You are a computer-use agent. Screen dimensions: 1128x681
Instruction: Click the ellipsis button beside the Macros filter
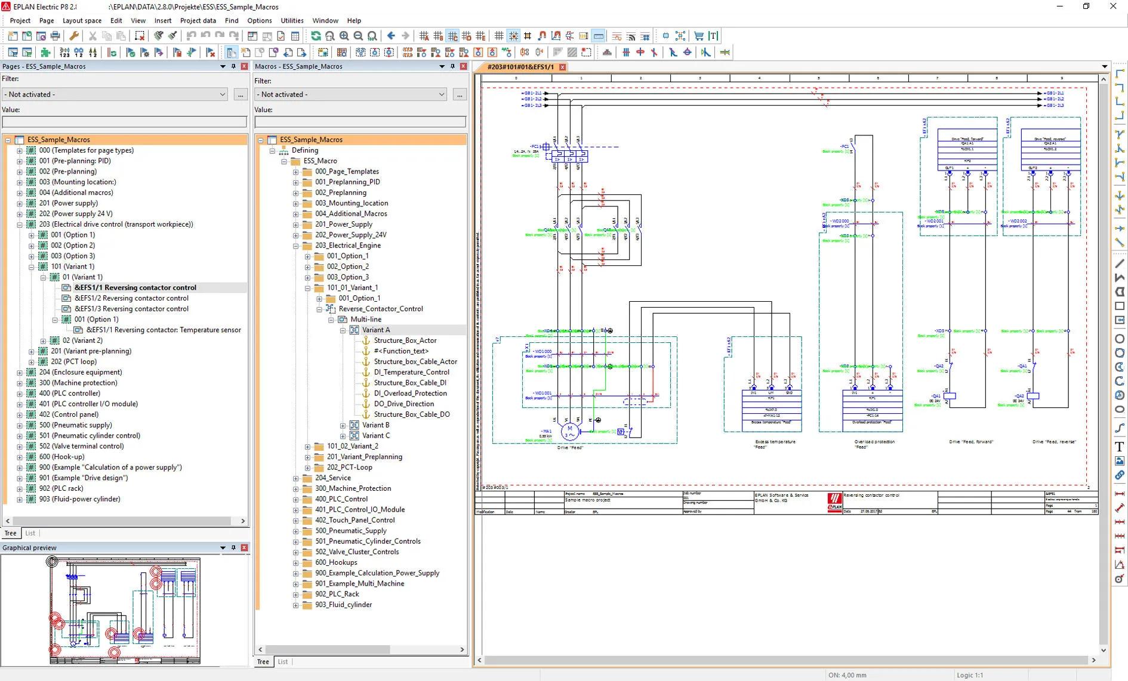459,94
